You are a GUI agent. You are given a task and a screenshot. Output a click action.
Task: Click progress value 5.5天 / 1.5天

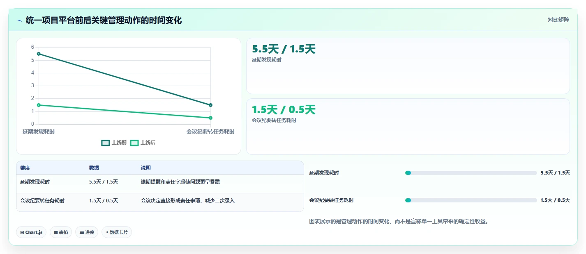click(x=555, y=173)
